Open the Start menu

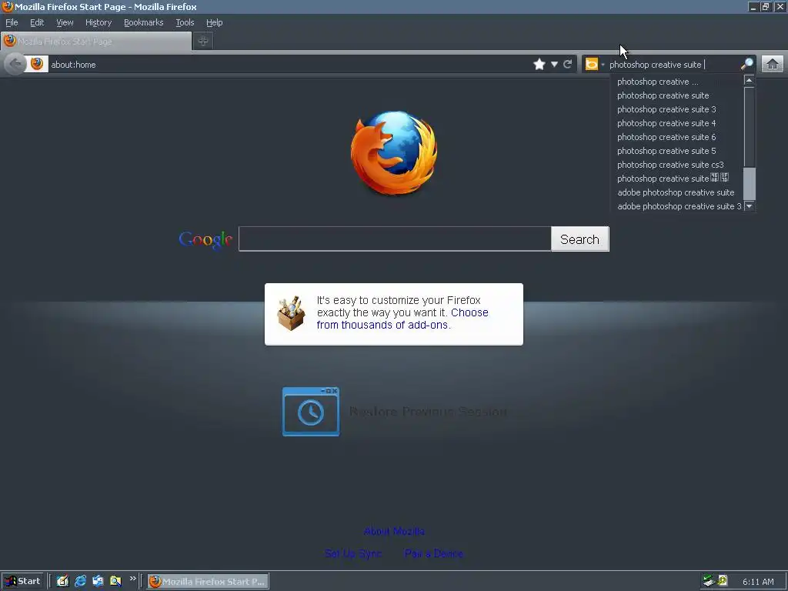(22, 581)
